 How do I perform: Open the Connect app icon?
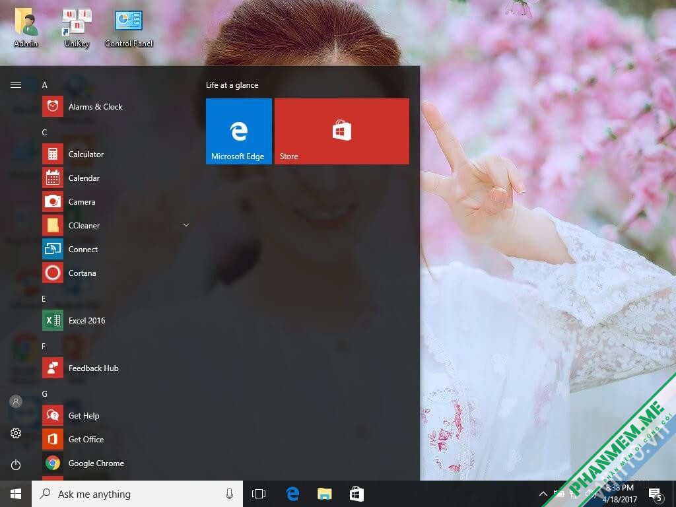(x=53, y=249)
